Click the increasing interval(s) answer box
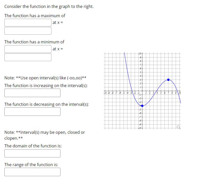 [32, 93]
